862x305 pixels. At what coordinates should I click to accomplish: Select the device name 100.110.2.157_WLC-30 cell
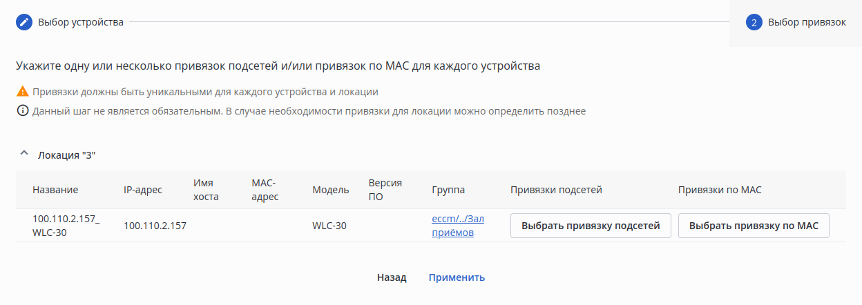point(66,226)
